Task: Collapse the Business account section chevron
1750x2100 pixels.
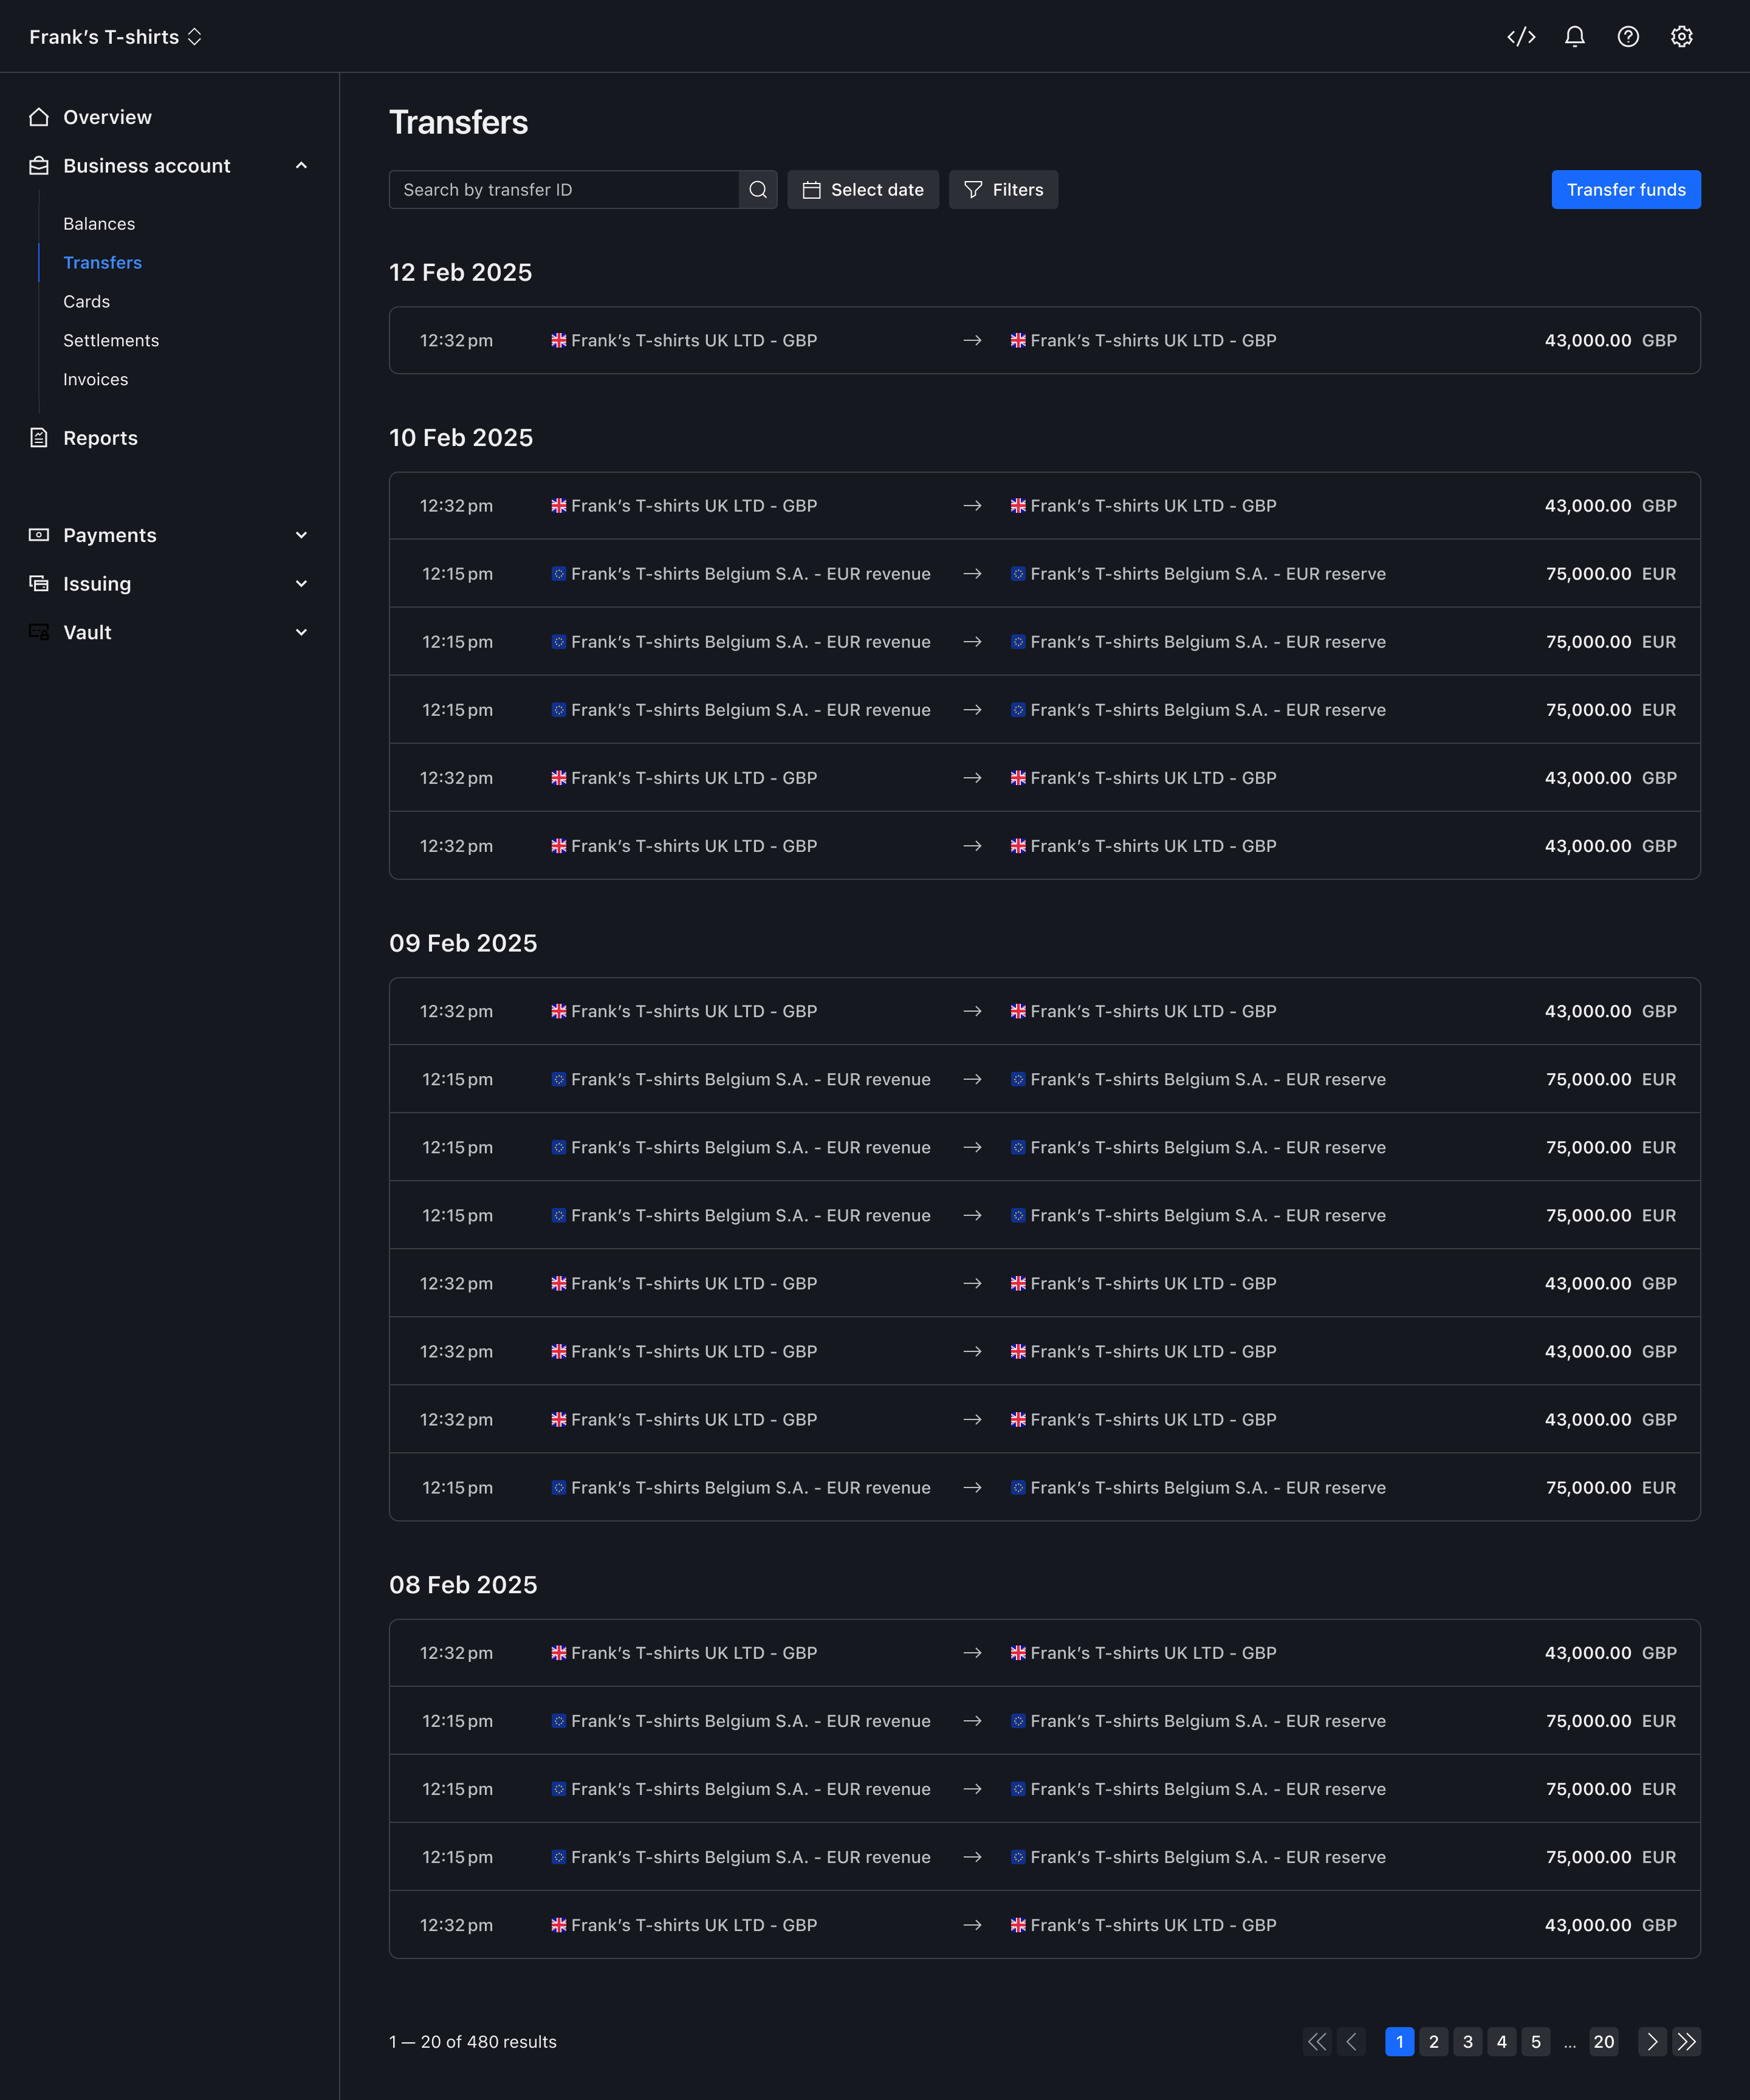Action: (x=301, y=166)
